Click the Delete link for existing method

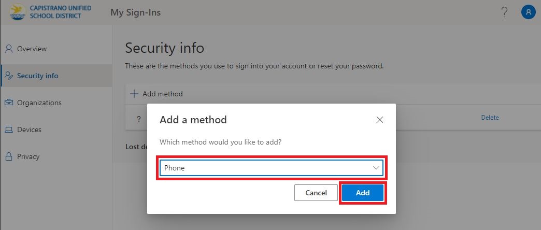pos(490,118)
